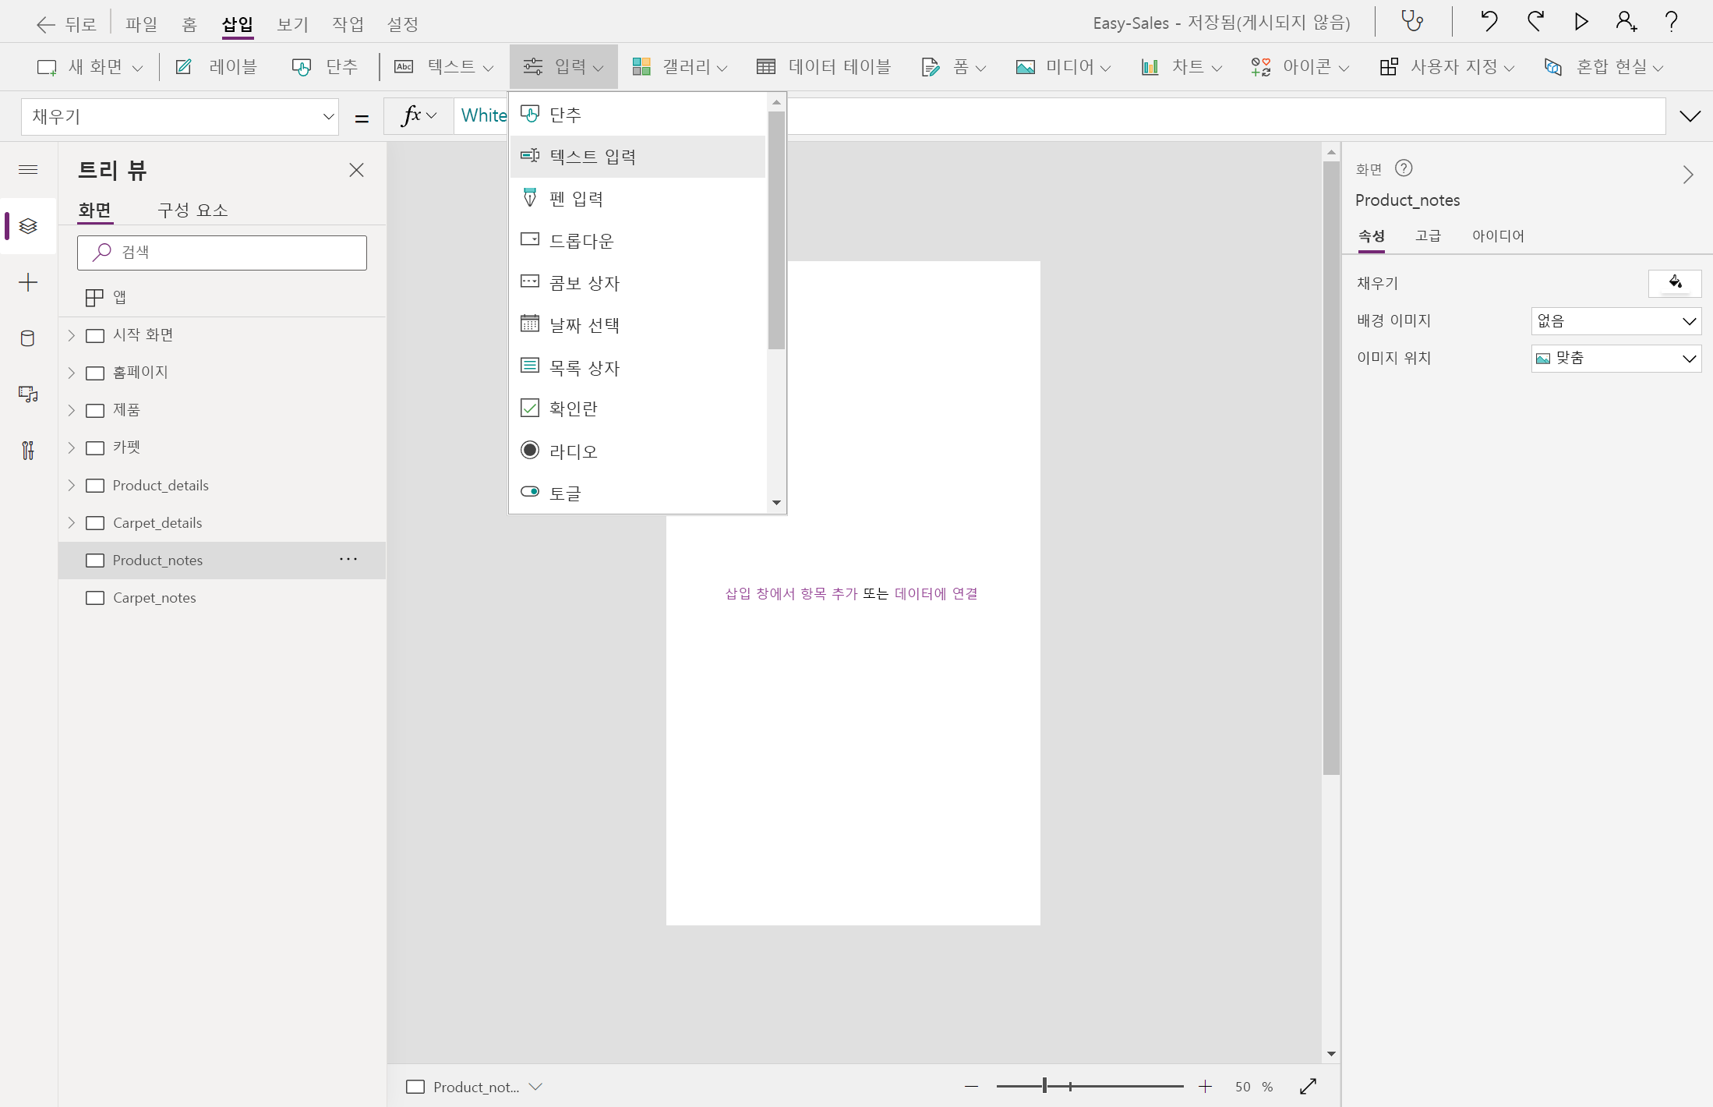Expand the Product_details tree node
This screenshot has height=1107, width=1713.
point(72,486)
